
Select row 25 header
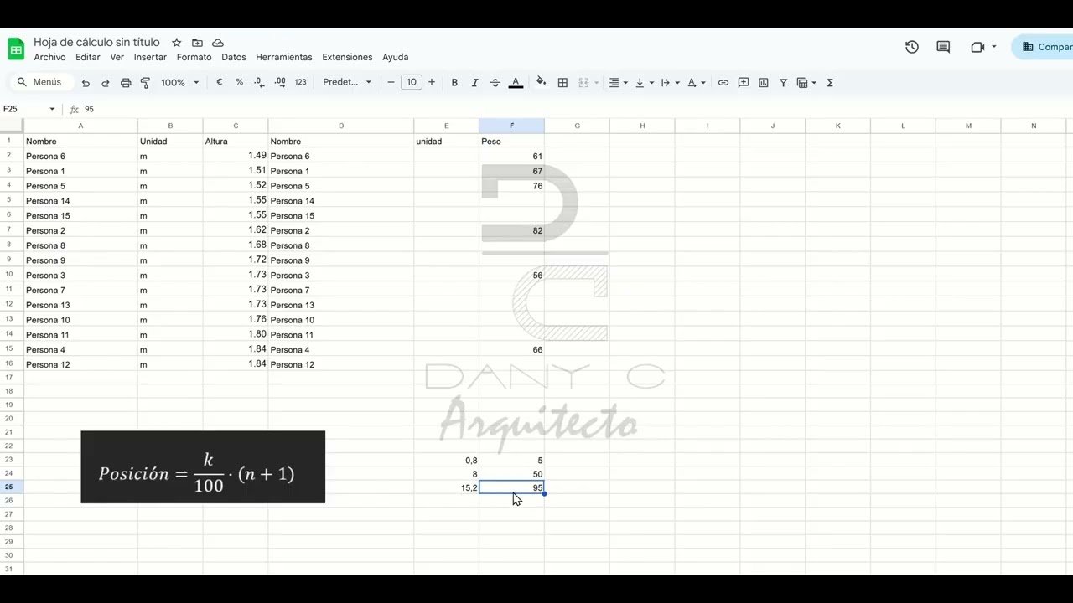(9, 487)
